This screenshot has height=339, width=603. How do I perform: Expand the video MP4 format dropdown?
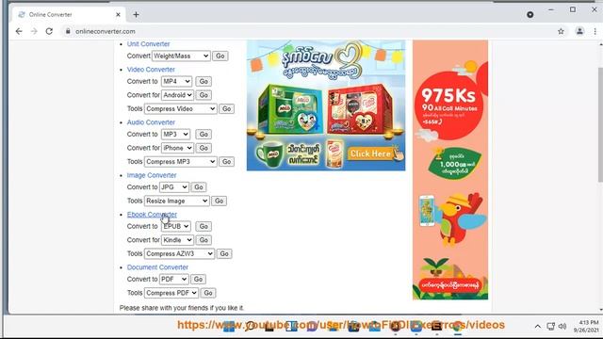point(176,81)
